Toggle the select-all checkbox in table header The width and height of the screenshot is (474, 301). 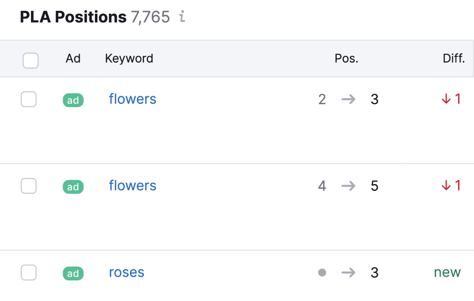pos(31,61)
